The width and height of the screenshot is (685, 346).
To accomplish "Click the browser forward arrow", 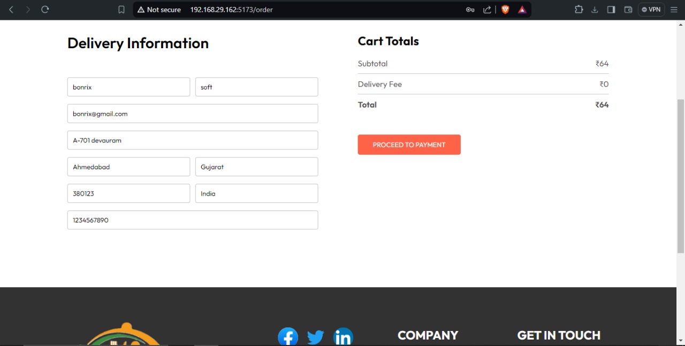I will [28, 10].
